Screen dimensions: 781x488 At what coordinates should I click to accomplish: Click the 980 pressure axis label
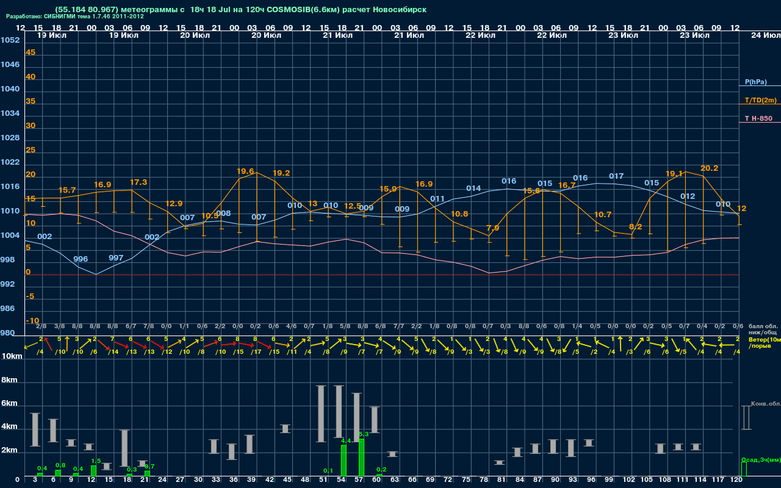tap(7, 333)
